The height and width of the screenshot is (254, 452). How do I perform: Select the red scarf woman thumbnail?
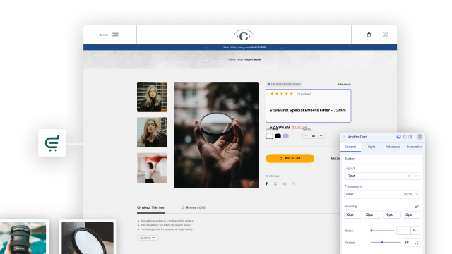point(152,168)
